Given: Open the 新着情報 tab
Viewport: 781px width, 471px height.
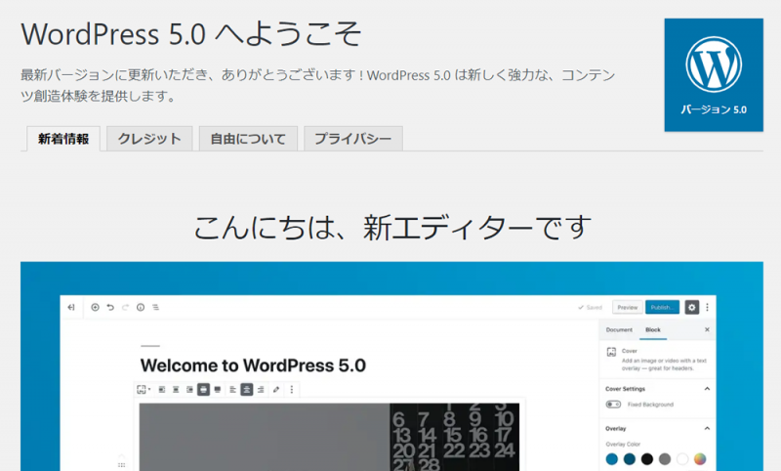Looking at the screenshot, I should point(63,139).
